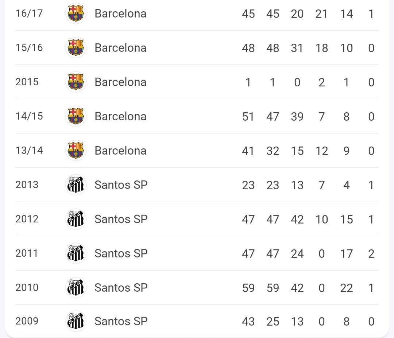Click the Santos SP crest in the 2011 row
Viewport: 394px width, 338px height.
76,253
